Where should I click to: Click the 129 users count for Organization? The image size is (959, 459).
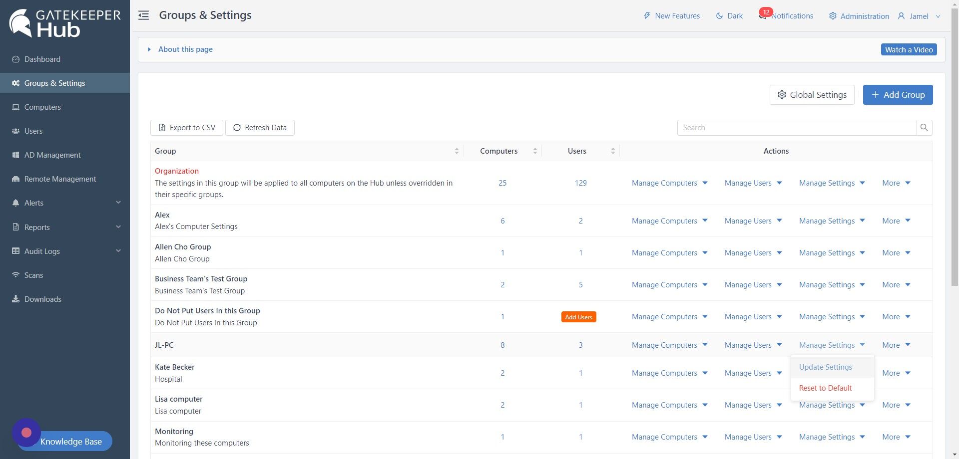pos(580,183)
